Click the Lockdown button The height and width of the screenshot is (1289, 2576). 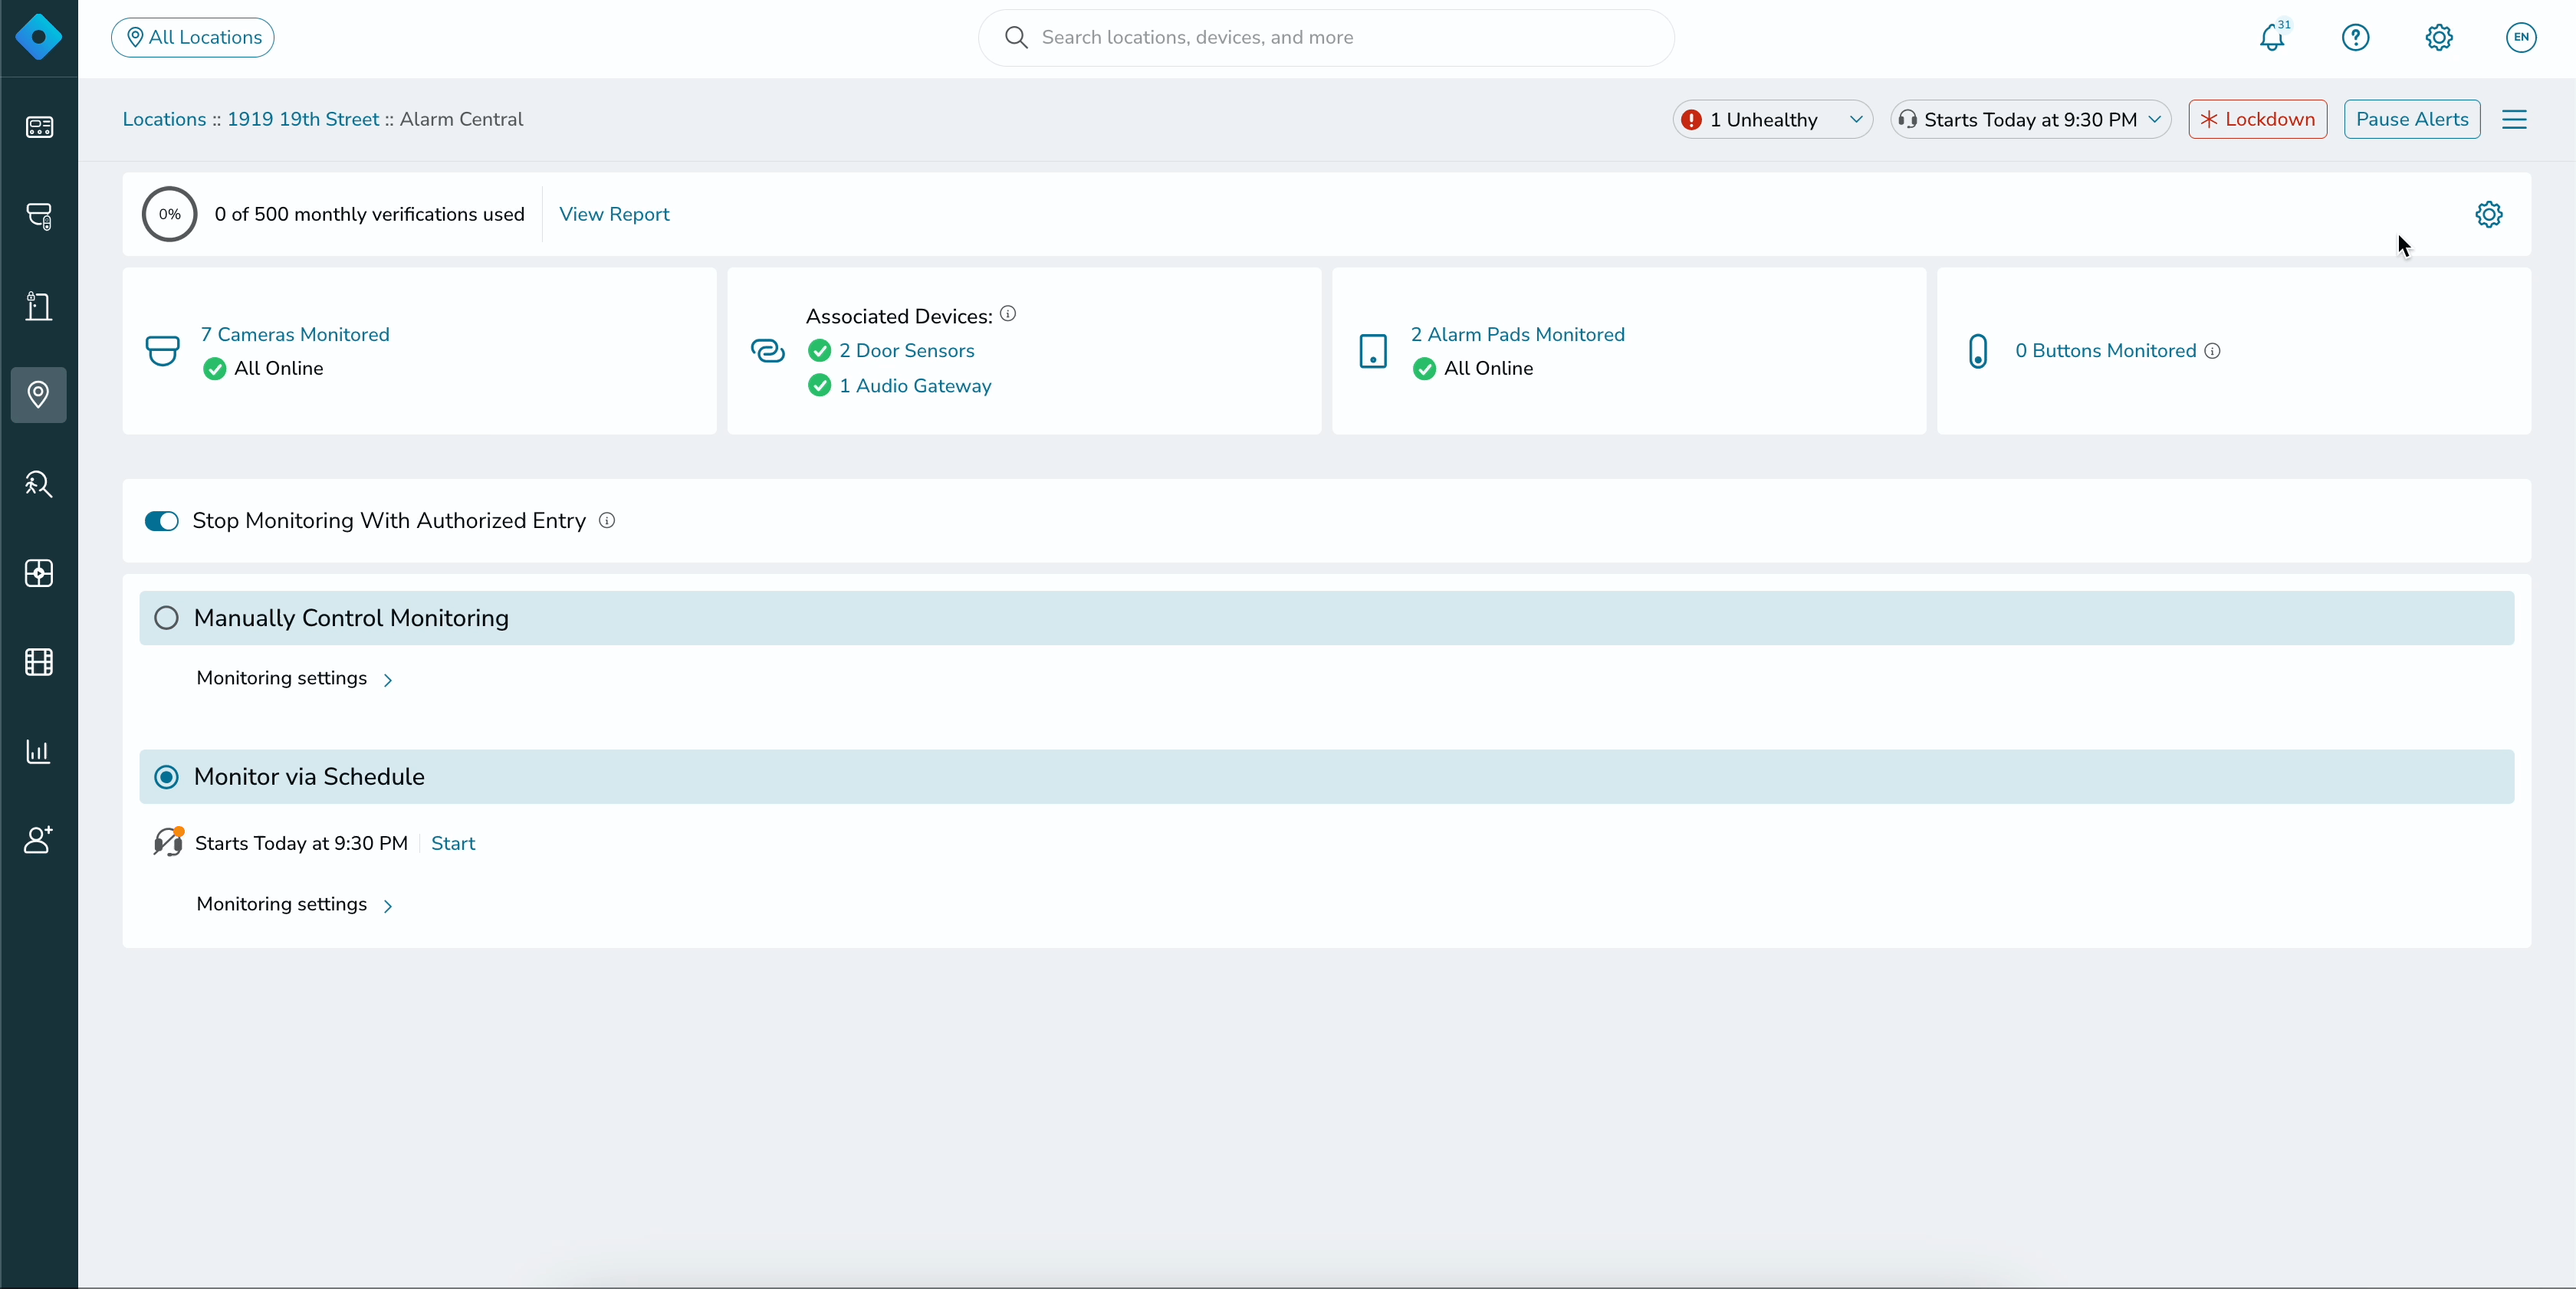click(2257, 120)
